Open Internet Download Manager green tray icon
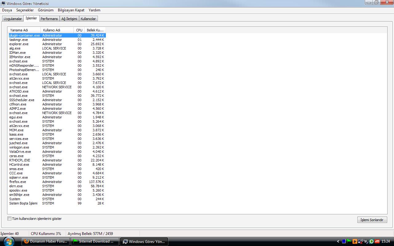Viewport: 394px width, 246px height. tap(349, 241)
